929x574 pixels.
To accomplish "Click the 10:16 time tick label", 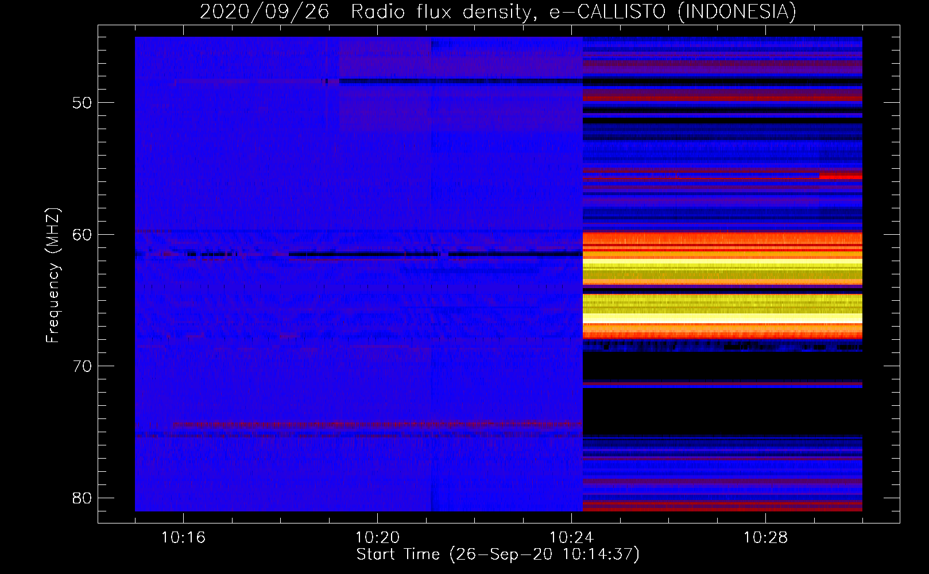I will (183, 538).
